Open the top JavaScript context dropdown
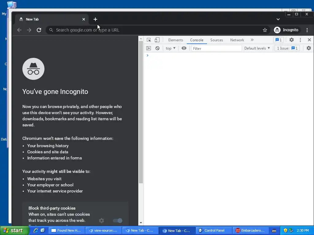 coord(170,48)
